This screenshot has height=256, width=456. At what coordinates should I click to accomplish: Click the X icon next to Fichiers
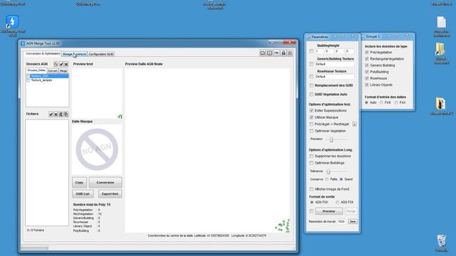[x=56, y=114]
